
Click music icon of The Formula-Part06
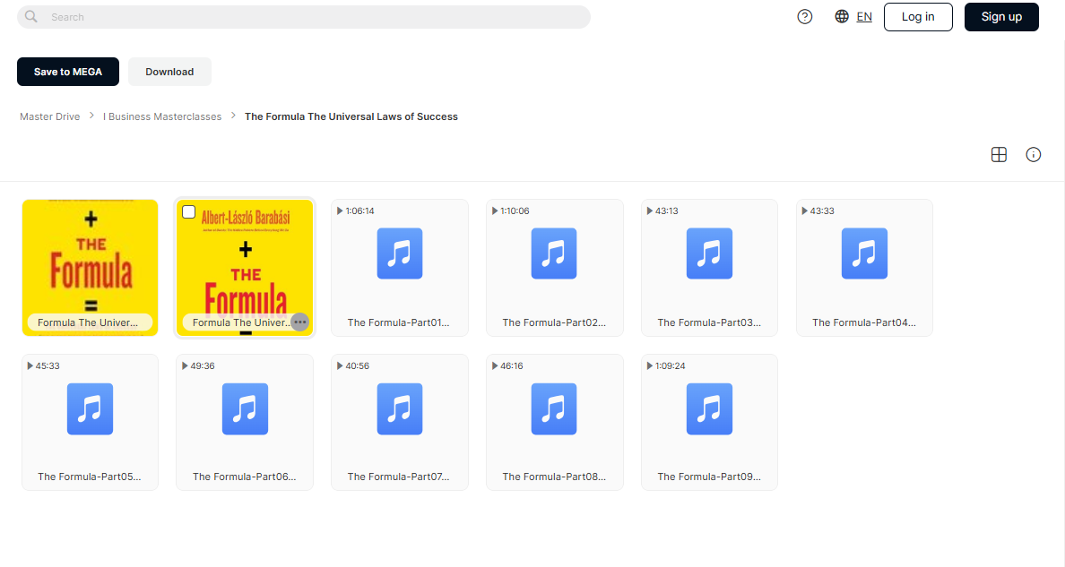pyautogui.click(x=245, y=408)
